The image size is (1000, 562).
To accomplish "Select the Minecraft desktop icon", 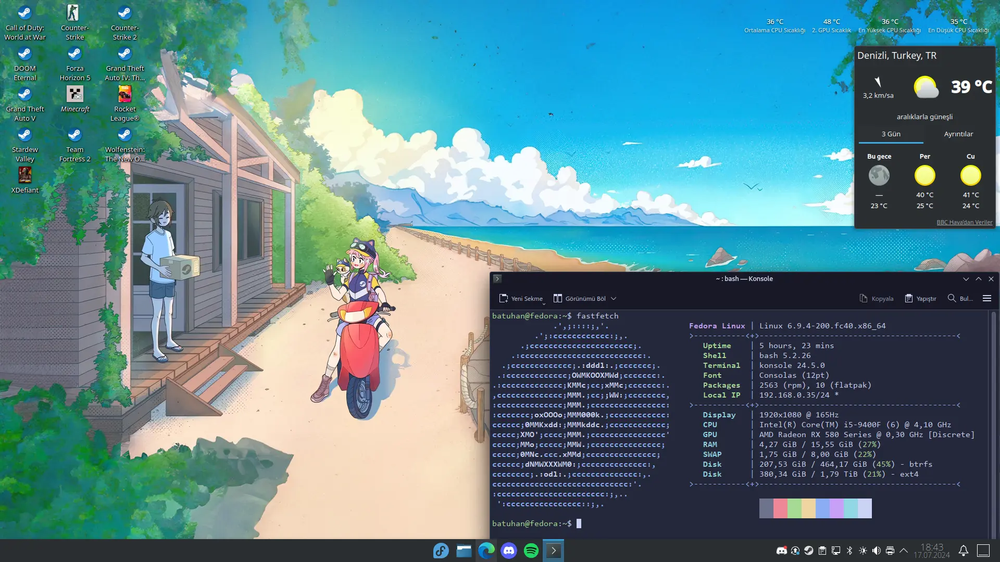I will click(75, 98).
